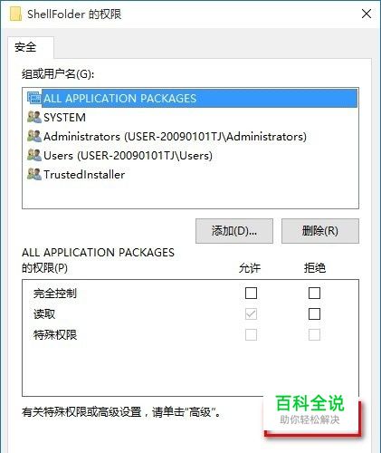Toggle the Allow checkbox for 读取

coord(251,314)
